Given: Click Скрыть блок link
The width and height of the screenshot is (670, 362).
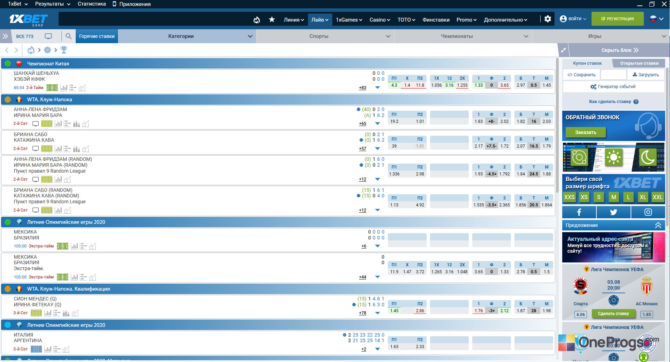Looking at the screenshot, I should 620,50.
